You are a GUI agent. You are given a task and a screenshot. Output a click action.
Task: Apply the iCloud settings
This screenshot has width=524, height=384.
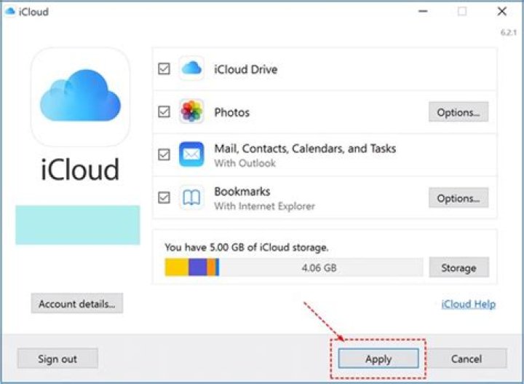tap(378, 358)
